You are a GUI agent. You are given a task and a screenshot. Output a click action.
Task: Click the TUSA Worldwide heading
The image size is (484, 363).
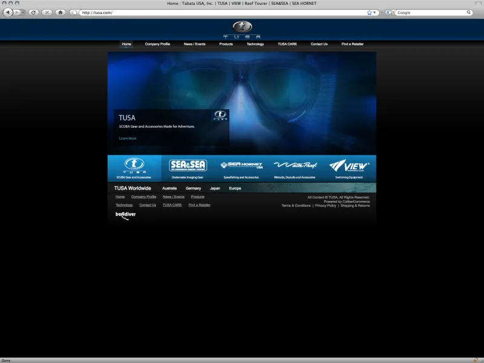tap(132, 188)
